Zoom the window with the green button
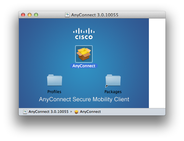Image resolution: width=184 pixels, height=141 pixels. (36, 15)
